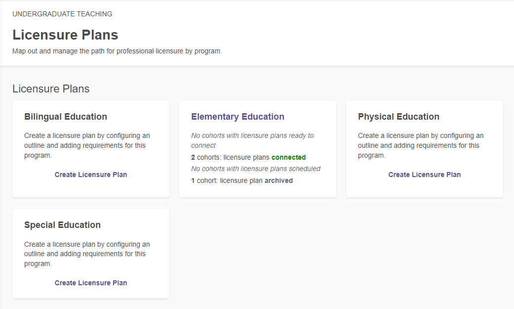Click the green 'connected' status text
This screenshot has height=309, width=514.
pos(288,157)
